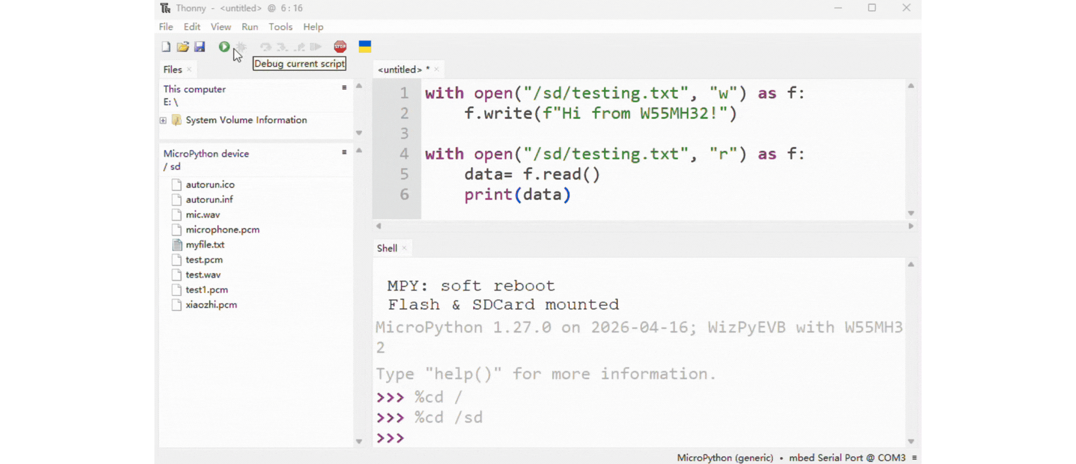Open the MicroPython device pane options menu

point(344,153)
